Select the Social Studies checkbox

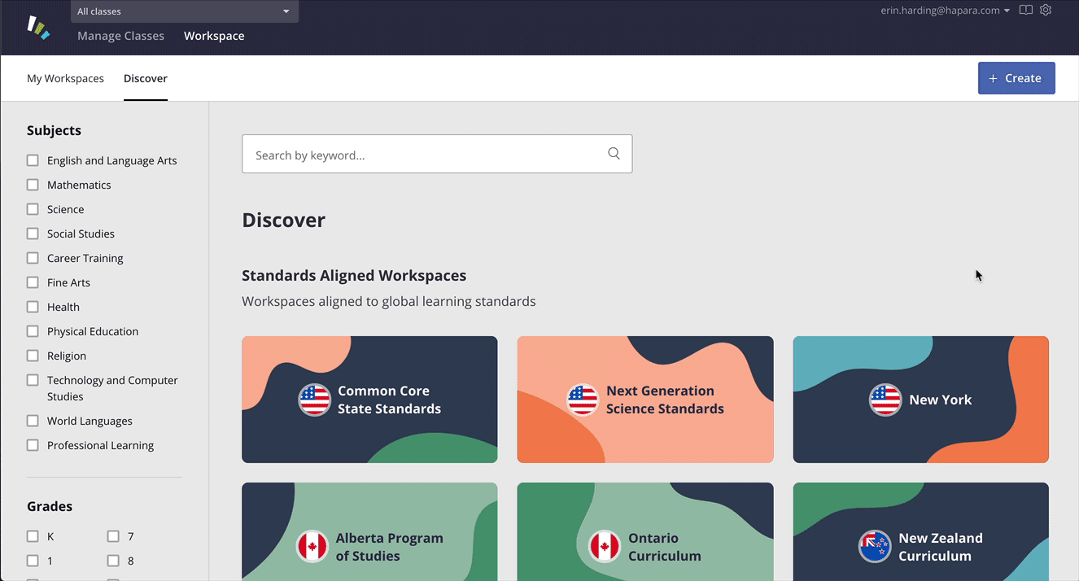[33, 234]
